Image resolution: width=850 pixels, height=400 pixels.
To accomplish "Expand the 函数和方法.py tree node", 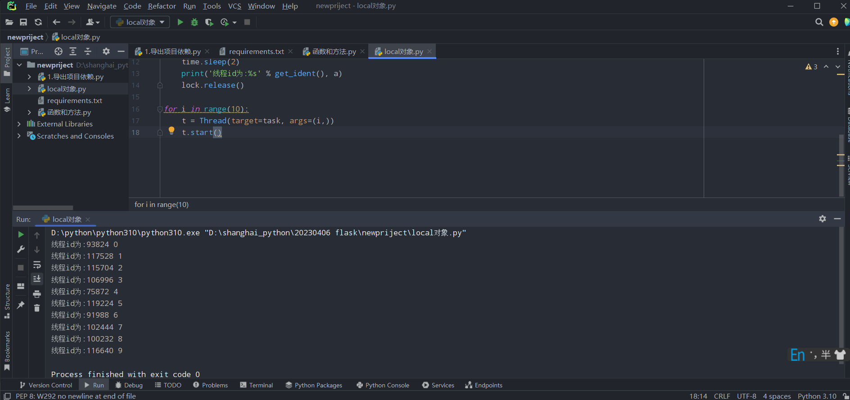I will (x=30, y=112).
